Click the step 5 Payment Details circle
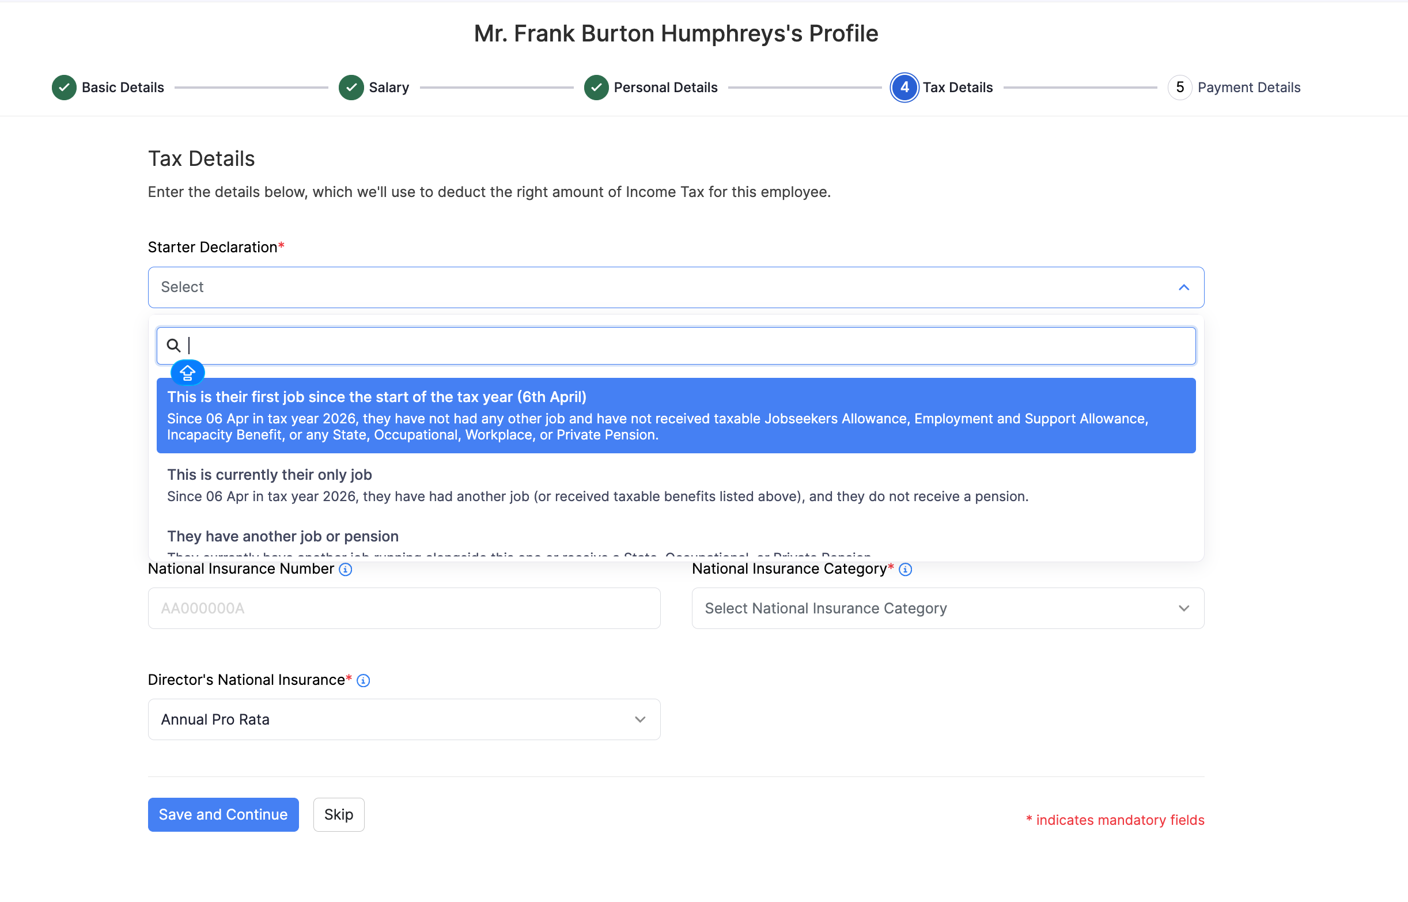This screenshot has width=1408, height=902. (1180, 88)
